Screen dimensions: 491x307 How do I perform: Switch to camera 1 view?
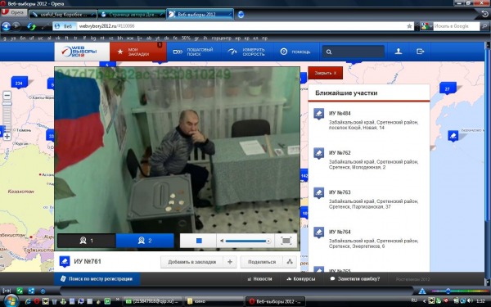pyautogui.click(x=87, y=241)
